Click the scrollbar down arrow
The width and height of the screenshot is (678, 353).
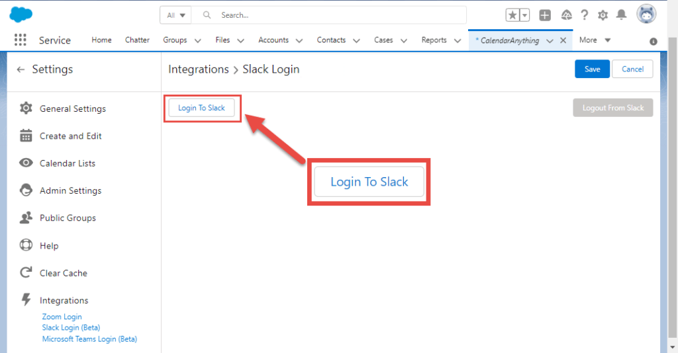click(673, 346)
